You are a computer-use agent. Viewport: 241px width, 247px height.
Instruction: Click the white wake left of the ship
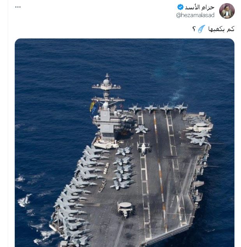(25, 201)
